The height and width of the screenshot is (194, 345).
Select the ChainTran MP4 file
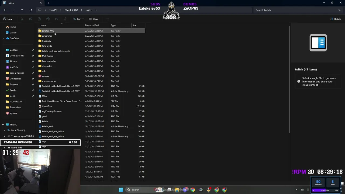tap(91, 106)
